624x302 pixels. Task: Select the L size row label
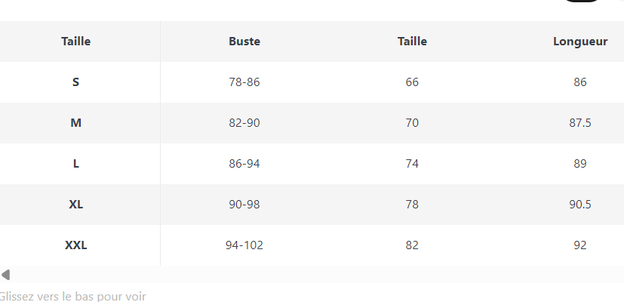coord(75,164)
